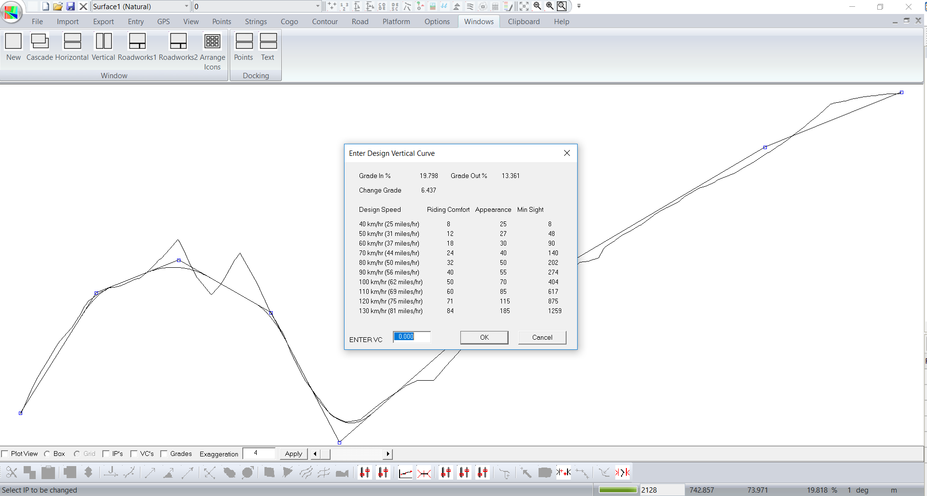Screen dimensions: 927x496
Task: Expand the layer number dropdown showing 0
Action: click(x=317, y=6)
